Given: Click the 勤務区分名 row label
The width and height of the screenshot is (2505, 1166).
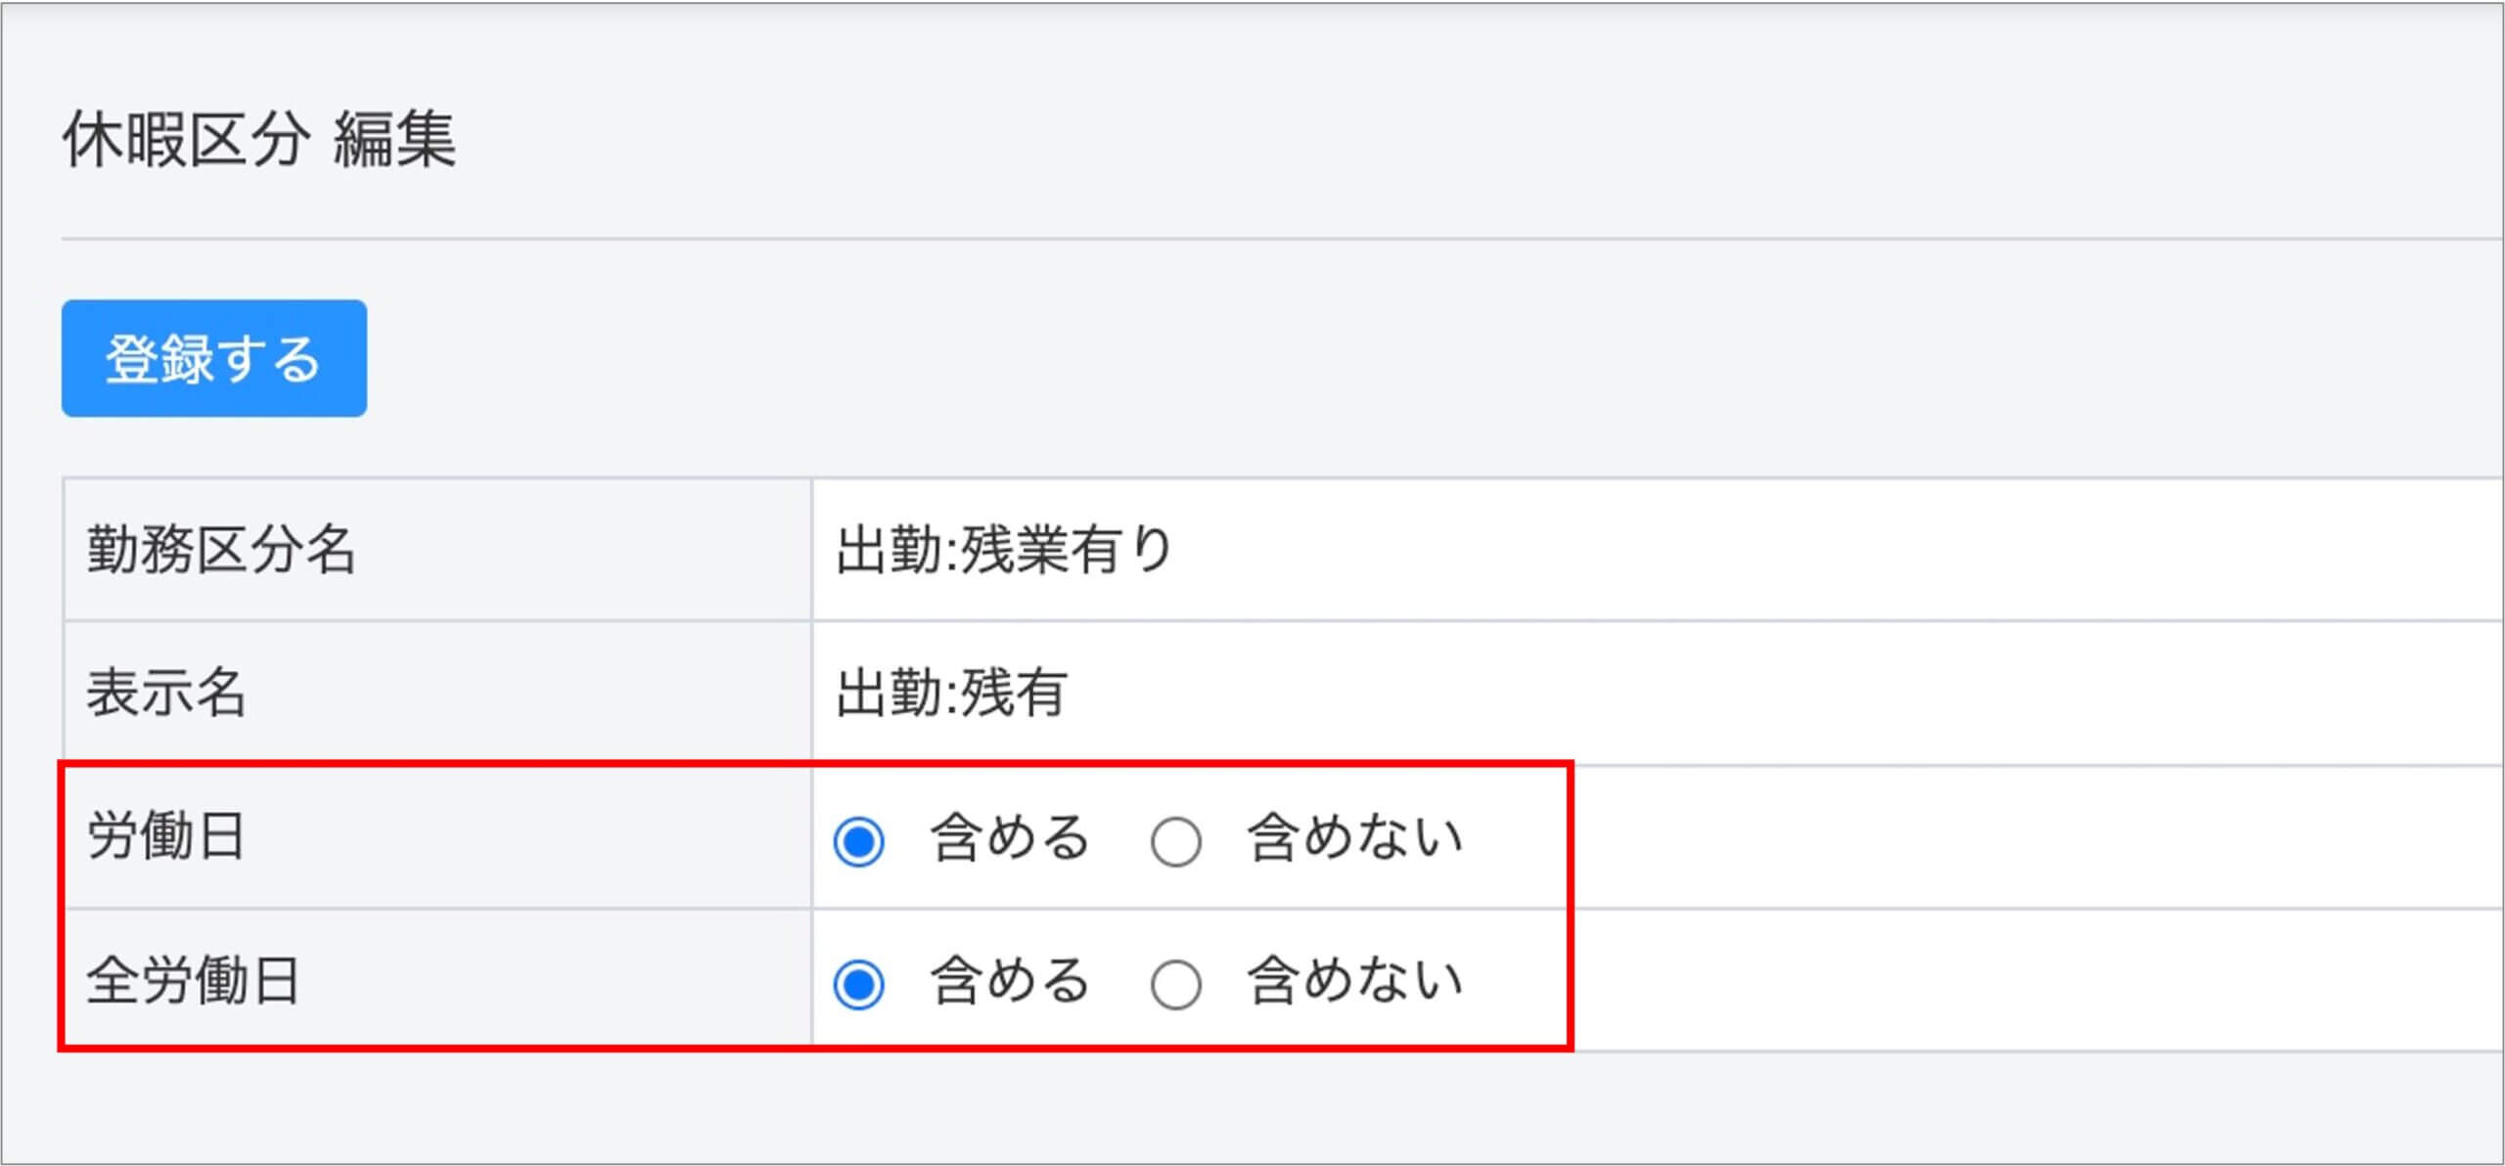Looking at the screenshot, I should pos(221,550).
